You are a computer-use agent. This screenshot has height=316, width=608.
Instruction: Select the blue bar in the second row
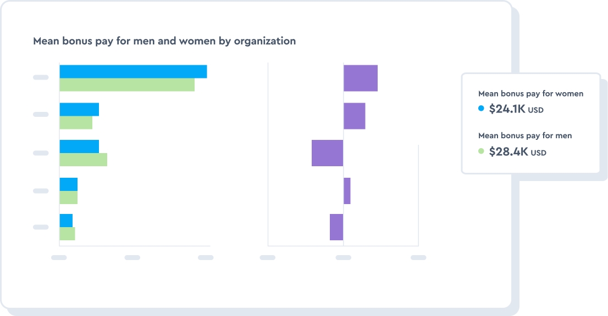[79, 109]
